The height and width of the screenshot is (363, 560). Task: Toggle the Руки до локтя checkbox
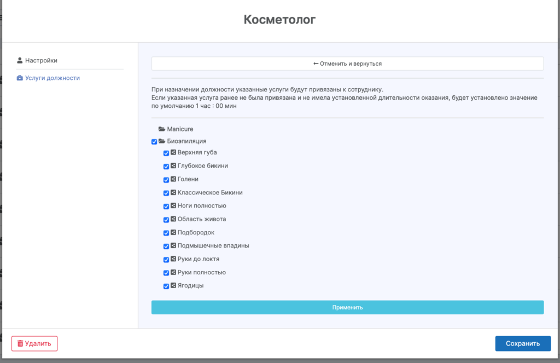[166, 260]
